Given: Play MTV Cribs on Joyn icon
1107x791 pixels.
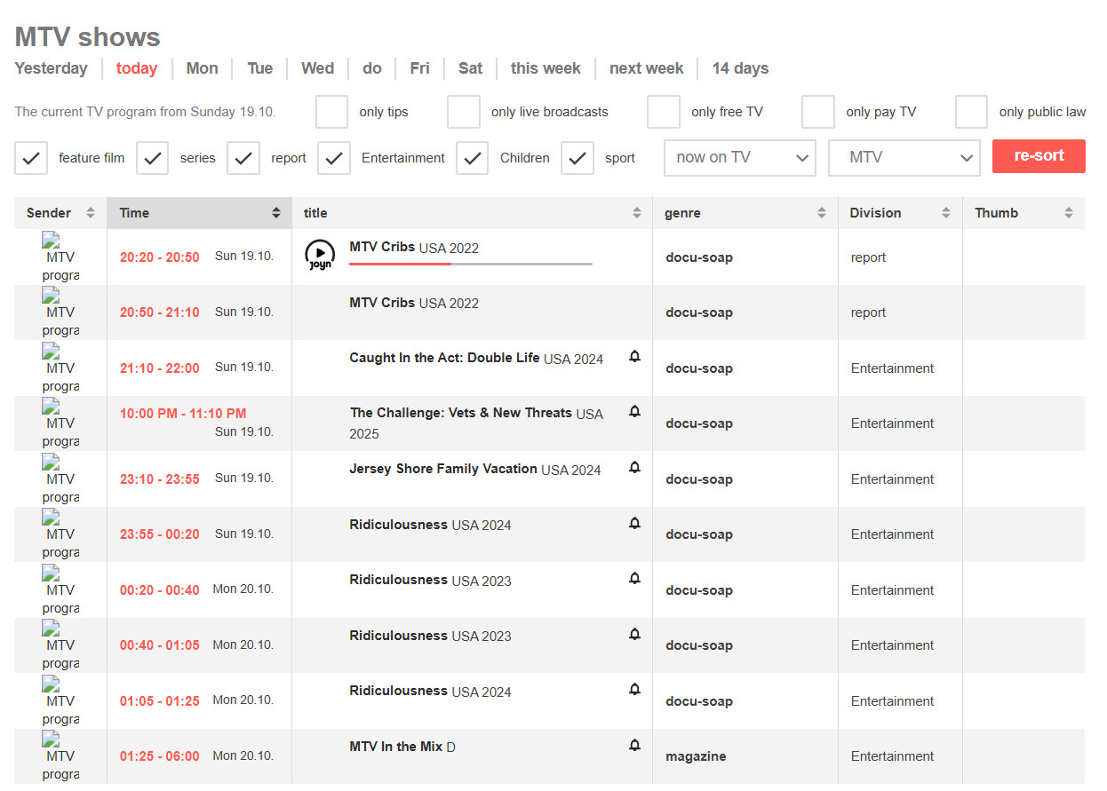Looking at the screenshot, I should (320, 255).
